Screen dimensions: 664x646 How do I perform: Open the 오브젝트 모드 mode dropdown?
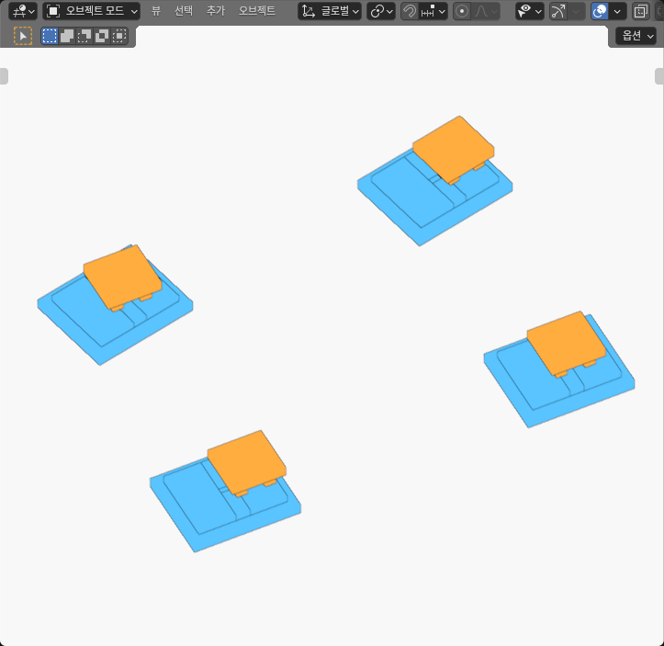(92, 11)
